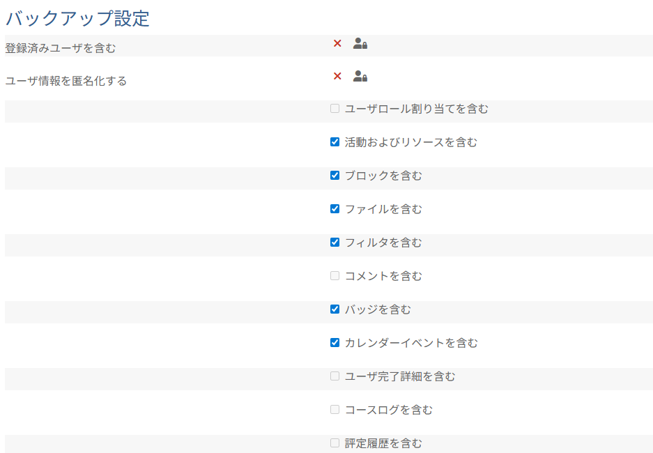The height and width of the screenshot is (453, 653).
Task: Click the ユーザ情報を匿名化する setting label
Action: coord(66,81)
